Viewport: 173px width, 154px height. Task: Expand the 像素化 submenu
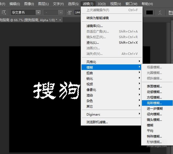tap(111, 90)
